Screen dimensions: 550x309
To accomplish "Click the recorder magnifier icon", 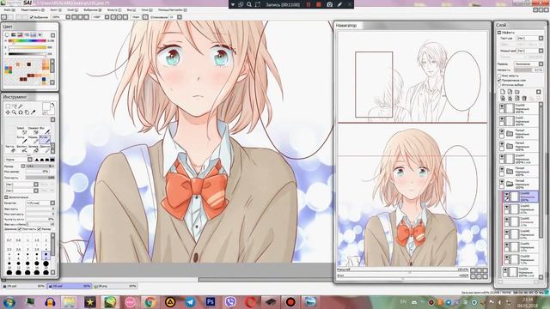I will point(249,4).
